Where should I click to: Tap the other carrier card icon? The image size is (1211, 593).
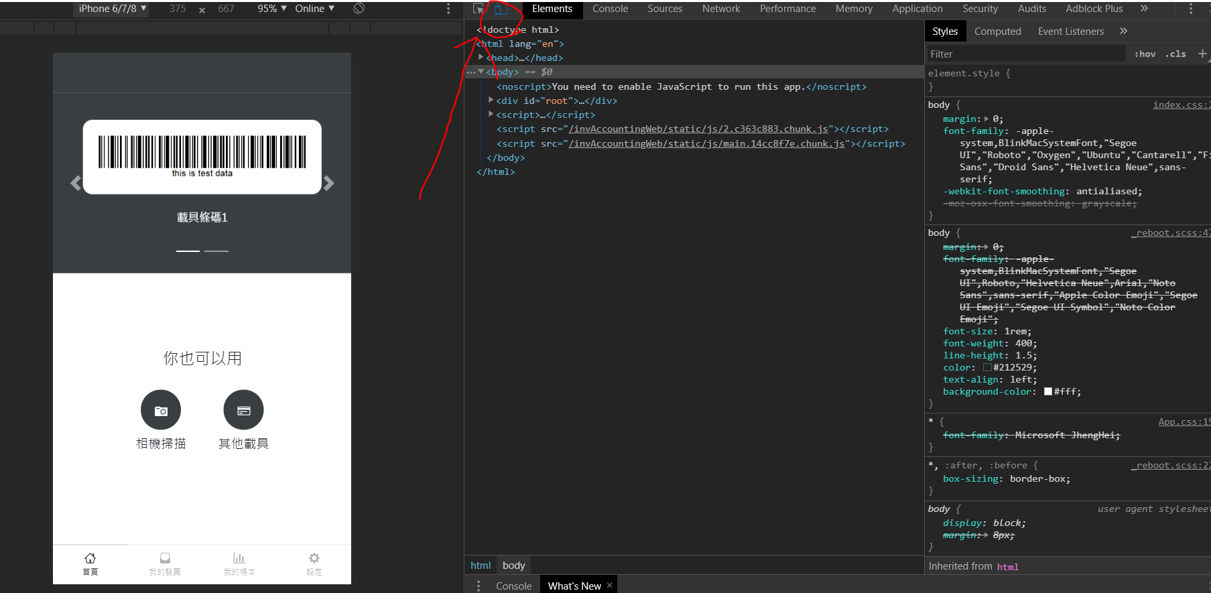pyautogui.click(x=243, y=410)
